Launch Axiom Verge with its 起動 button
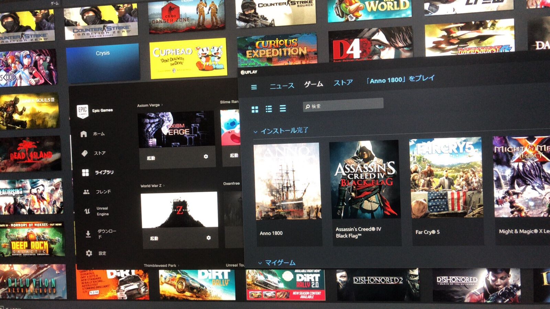Screen dimensions: 550x309 [x=151, y=158]
